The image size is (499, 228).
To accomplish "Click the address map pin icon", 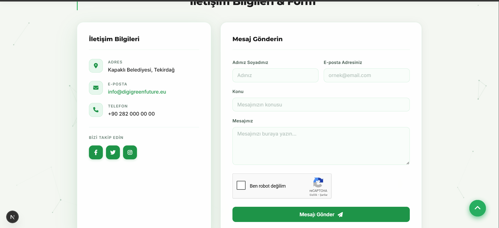I will coord(96,66).
